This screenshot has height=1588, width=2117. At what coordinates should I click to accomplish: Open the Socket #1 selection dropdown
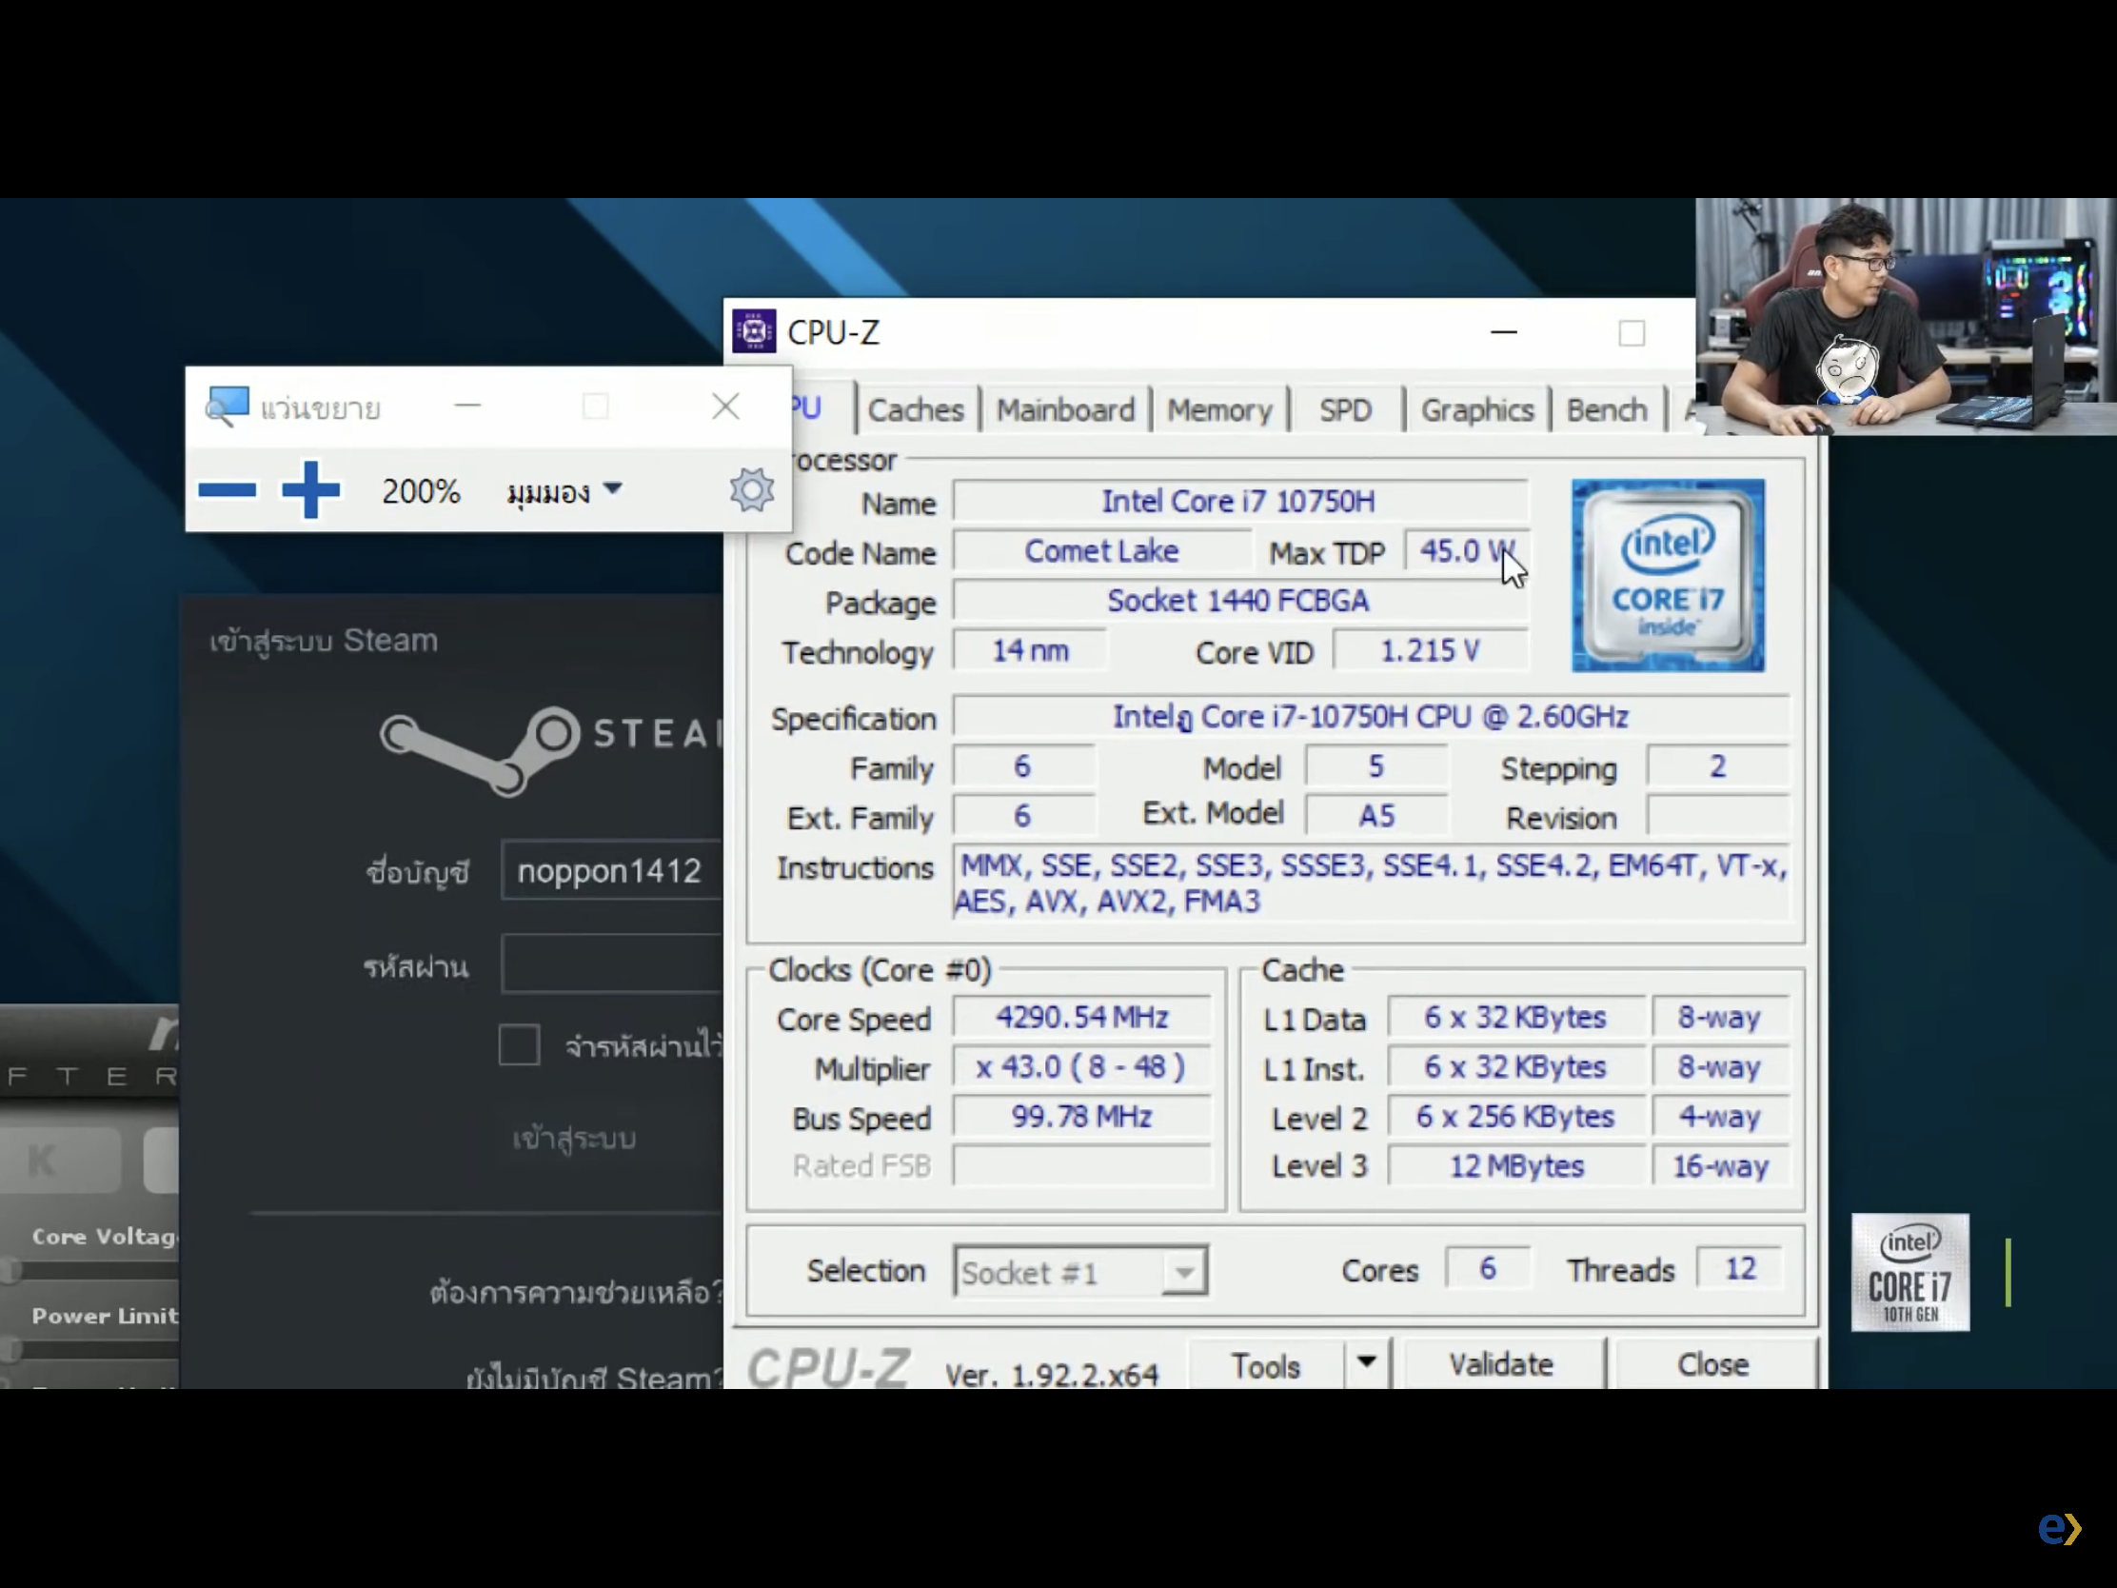(x=1080, y=1271)
